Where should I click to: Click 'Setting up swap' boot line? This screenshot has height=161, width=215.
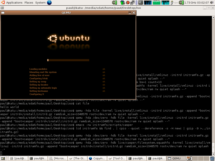click(x=38, y=82)
